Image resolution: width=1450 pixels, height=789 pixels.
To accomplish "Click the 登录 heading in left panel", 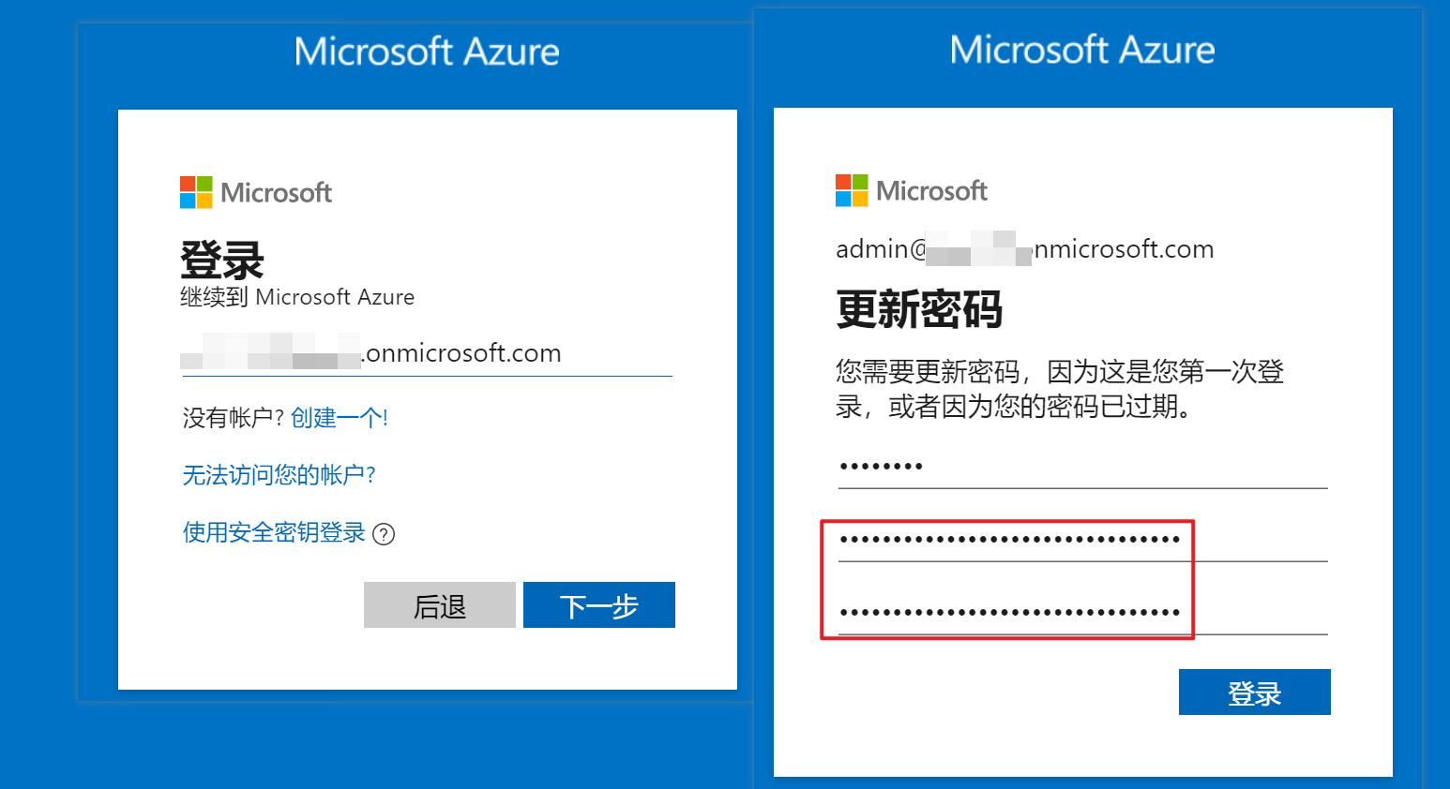I will pos(222,260).
